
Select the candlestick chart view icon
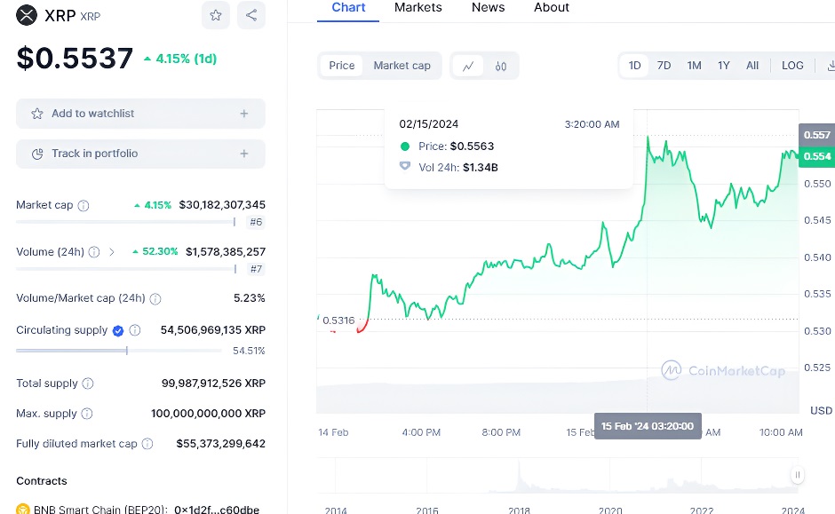[501, 66]
